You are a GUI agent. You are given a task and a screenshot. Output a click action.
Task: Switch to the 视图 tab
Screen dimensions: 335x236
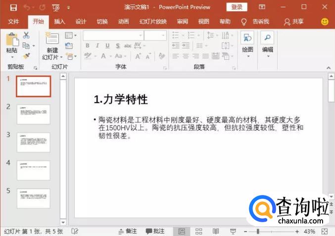[x=203, y=22]
